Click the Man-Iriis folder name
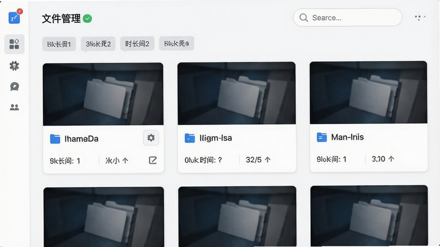Screen dimensions: 440x247 click(348, 137)
